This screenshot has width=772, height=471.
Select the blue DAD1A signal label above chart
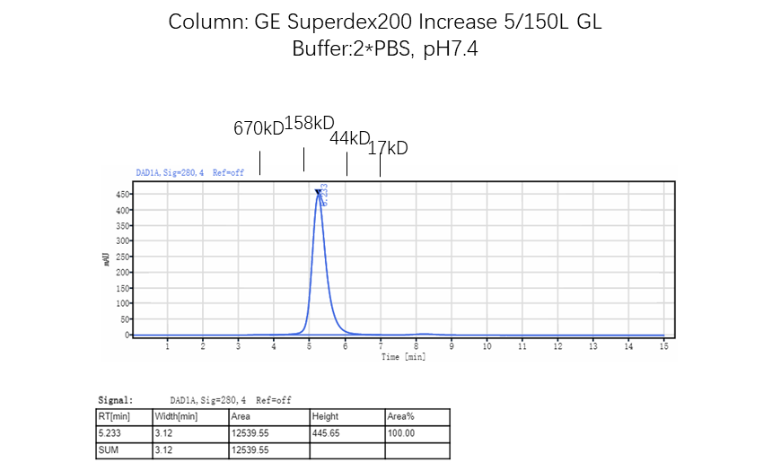[x=189, y=172]
